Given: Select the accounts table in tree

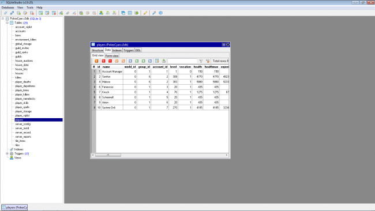Looking at the screenshot, I should pos(20,31).
